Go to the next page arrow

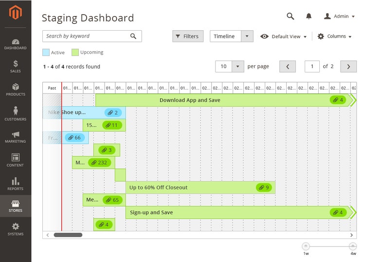348,67
